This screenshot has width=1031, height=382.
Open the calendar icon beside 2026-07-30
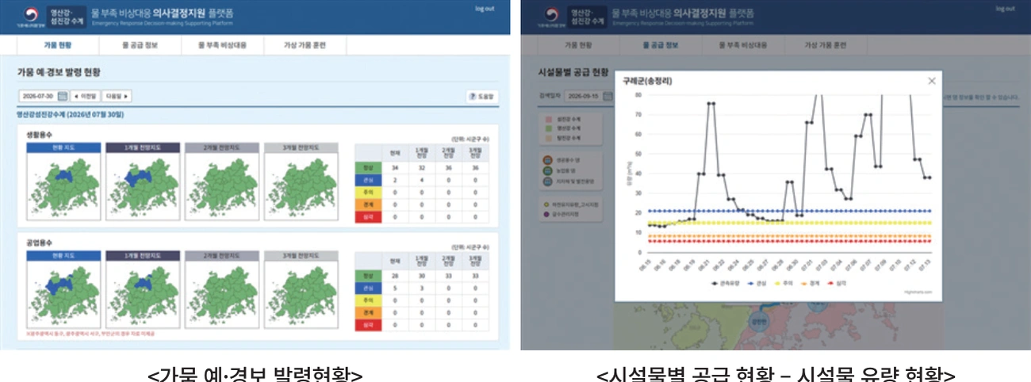pos(63,96)
